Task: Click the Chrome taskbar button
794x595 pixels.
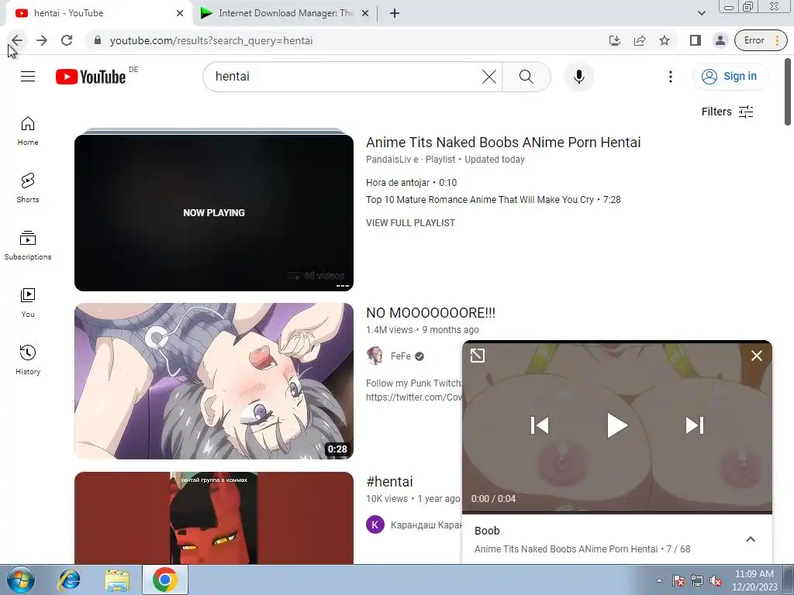Action: (x=165, y=580)
